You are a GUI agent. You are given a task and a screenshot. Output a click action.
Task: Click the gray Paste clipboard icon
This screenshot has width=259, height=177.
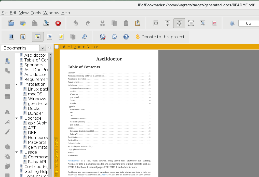click(x=126, y=23)
